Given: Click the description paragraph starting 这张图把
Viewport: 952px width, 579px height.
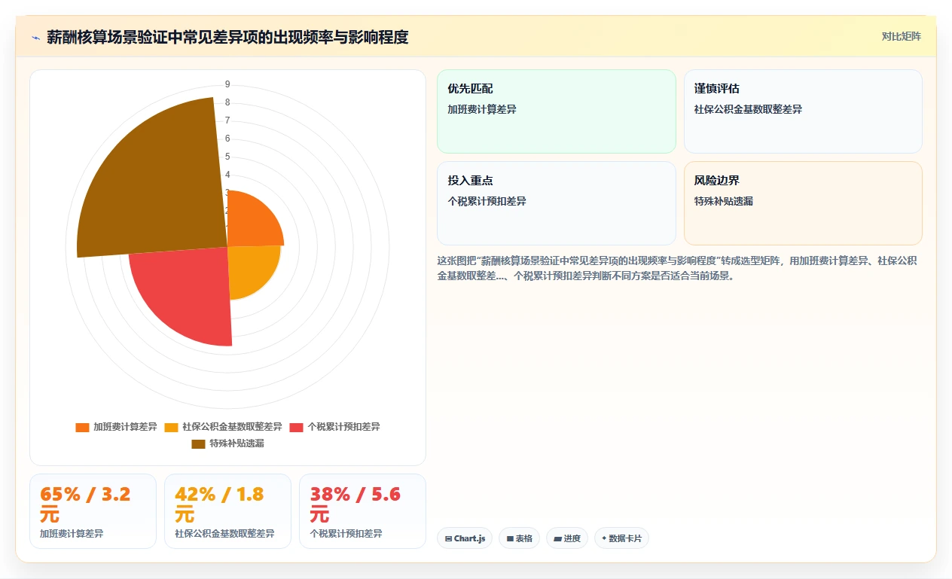Looking at the screenshot, I should [x=677, y=268].
